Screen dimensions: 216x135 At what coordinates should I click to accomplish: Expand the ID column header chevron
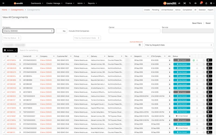pyautogui.click(x=16, y=56)
